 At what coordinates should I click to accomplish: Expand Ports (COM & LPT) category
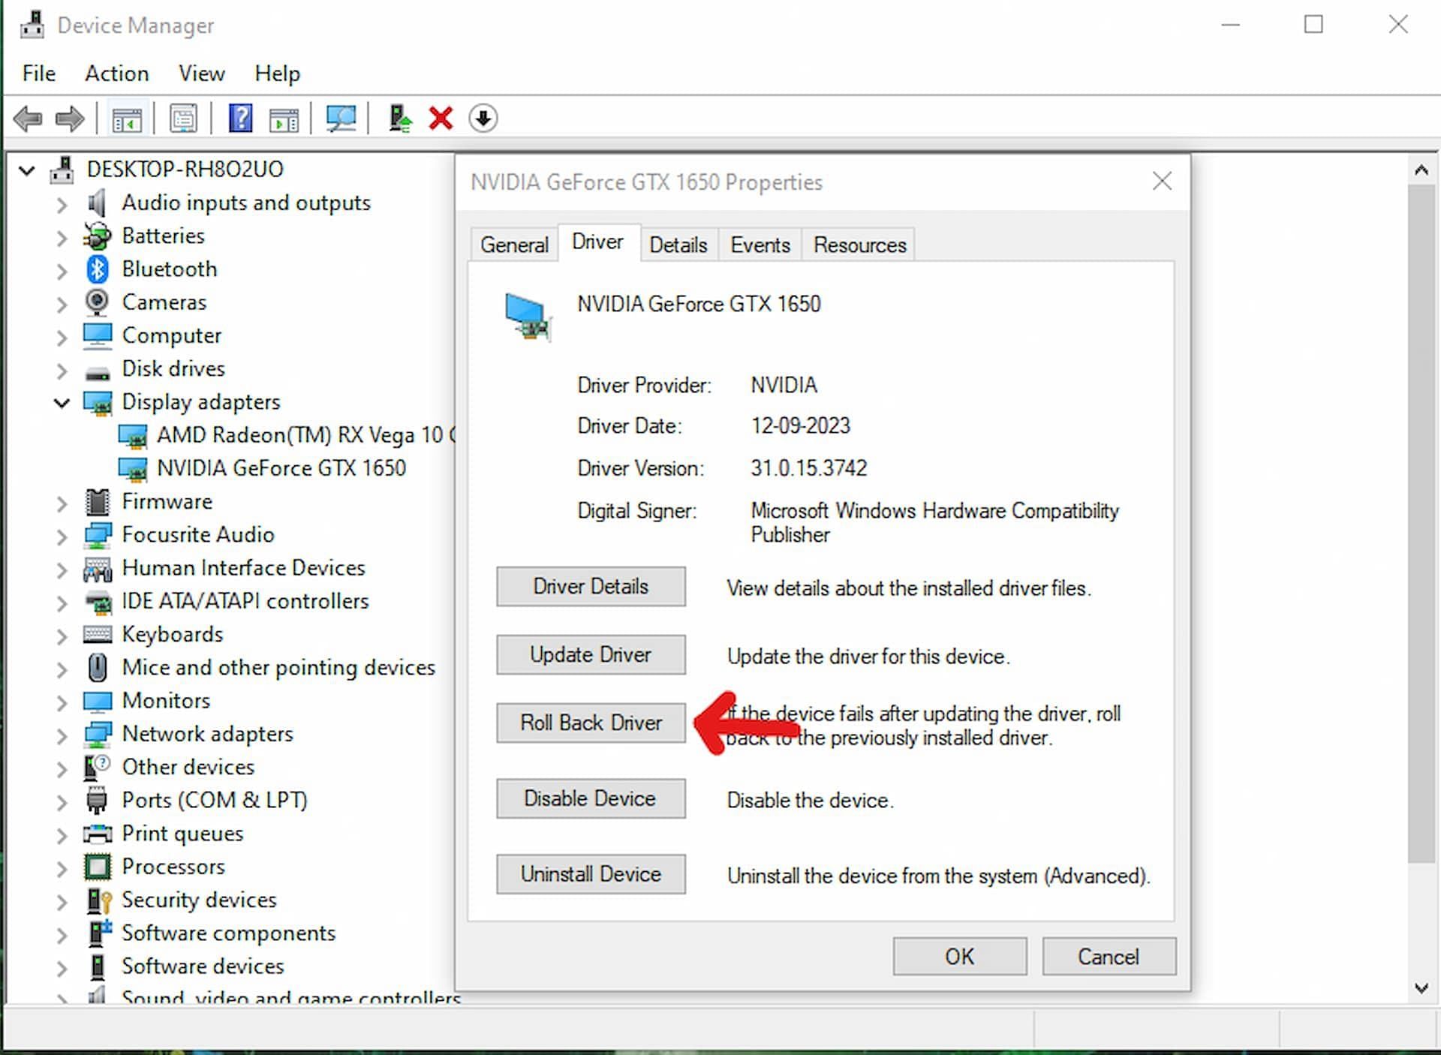tap(62, 801)
